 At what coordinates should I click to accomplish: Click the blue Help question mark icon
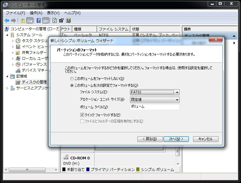click(38, 20)
